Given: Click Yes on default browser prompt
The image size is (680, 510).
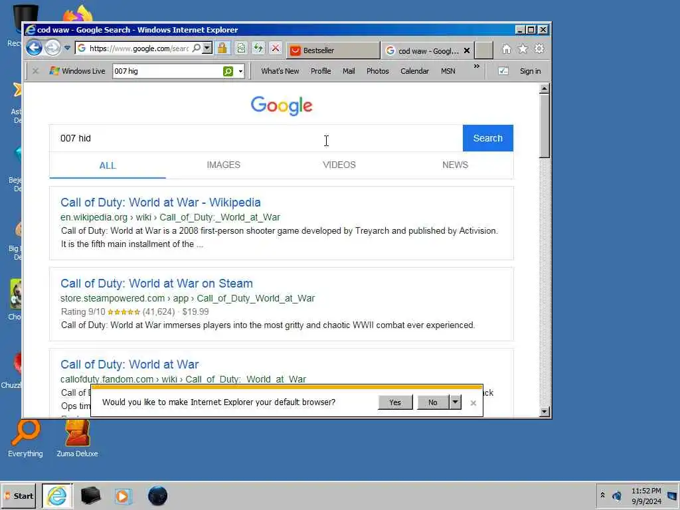Looking at the screenshot, I should (395, 402).
